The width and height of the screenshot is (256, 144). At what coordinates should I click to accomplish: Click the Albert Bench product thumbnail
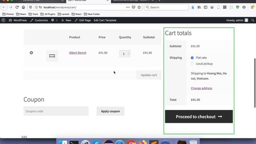(52, 56)
